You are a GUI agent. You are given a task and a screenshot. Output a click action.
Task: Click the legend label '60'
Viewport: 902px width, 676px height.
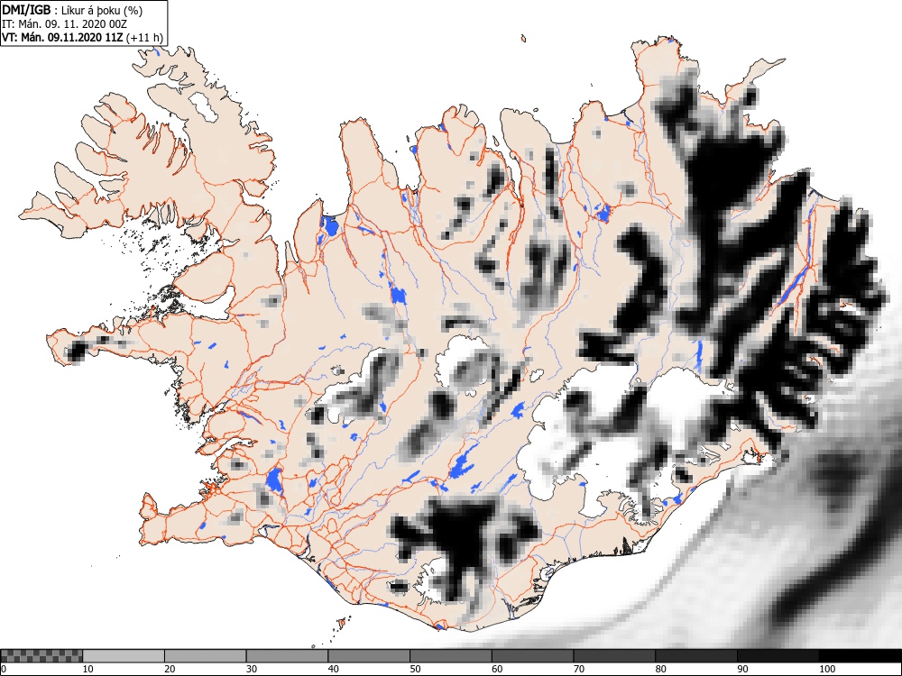pyautogui.click(x=497, y=669)
